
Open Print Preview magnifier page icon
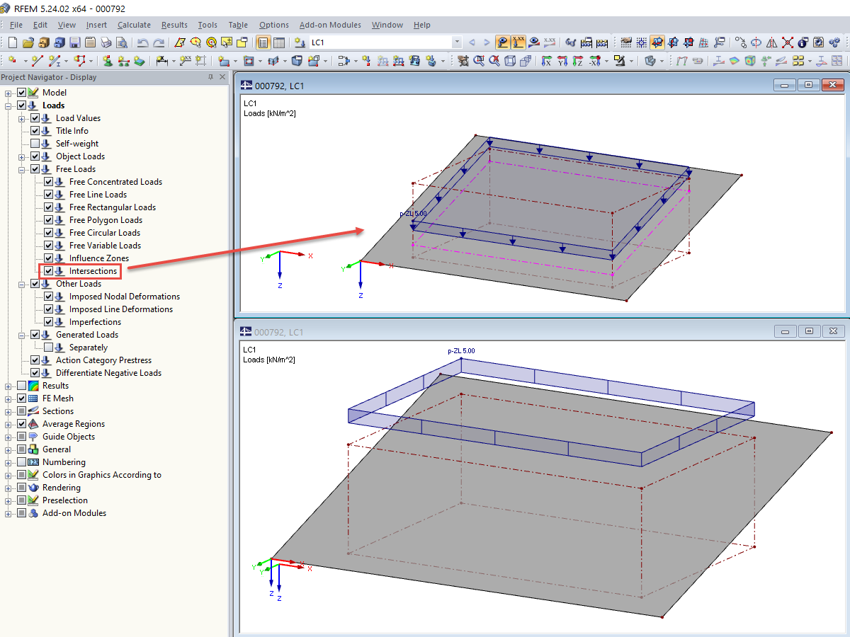point(122,42)
